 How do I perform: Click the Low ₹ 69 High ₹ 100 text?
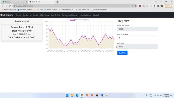pos(22,34)
